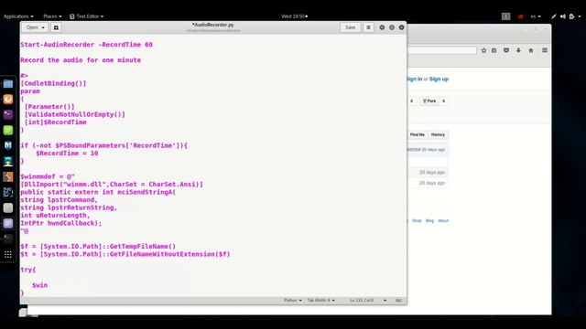Switch to the active Text Editor dock icon
Image resolution: width=586 pixels, height=329 pixels.
8,223
